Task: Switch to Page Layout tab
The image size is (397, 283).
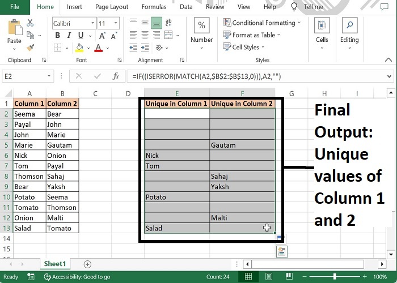Action: tap(112, 7)
